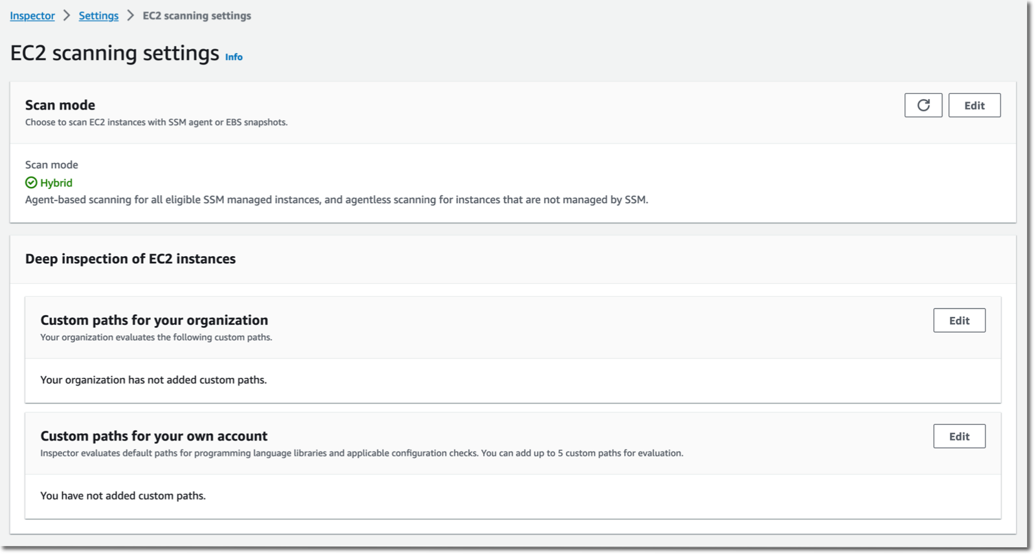This screenshot has height=555, width=1036.
Task: Refresh the Scan mode panel
Action: pos(923,105)
